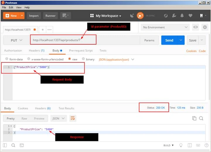Image resolution: width=211 pixels, height=152 pixels.
Task: Toggle two-pane layout icon
Action: [x=190, y=145]
